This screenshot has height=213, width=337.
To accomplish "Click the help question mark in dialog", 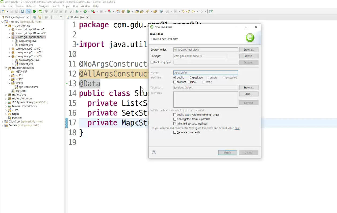I will [x=154, y=152].
